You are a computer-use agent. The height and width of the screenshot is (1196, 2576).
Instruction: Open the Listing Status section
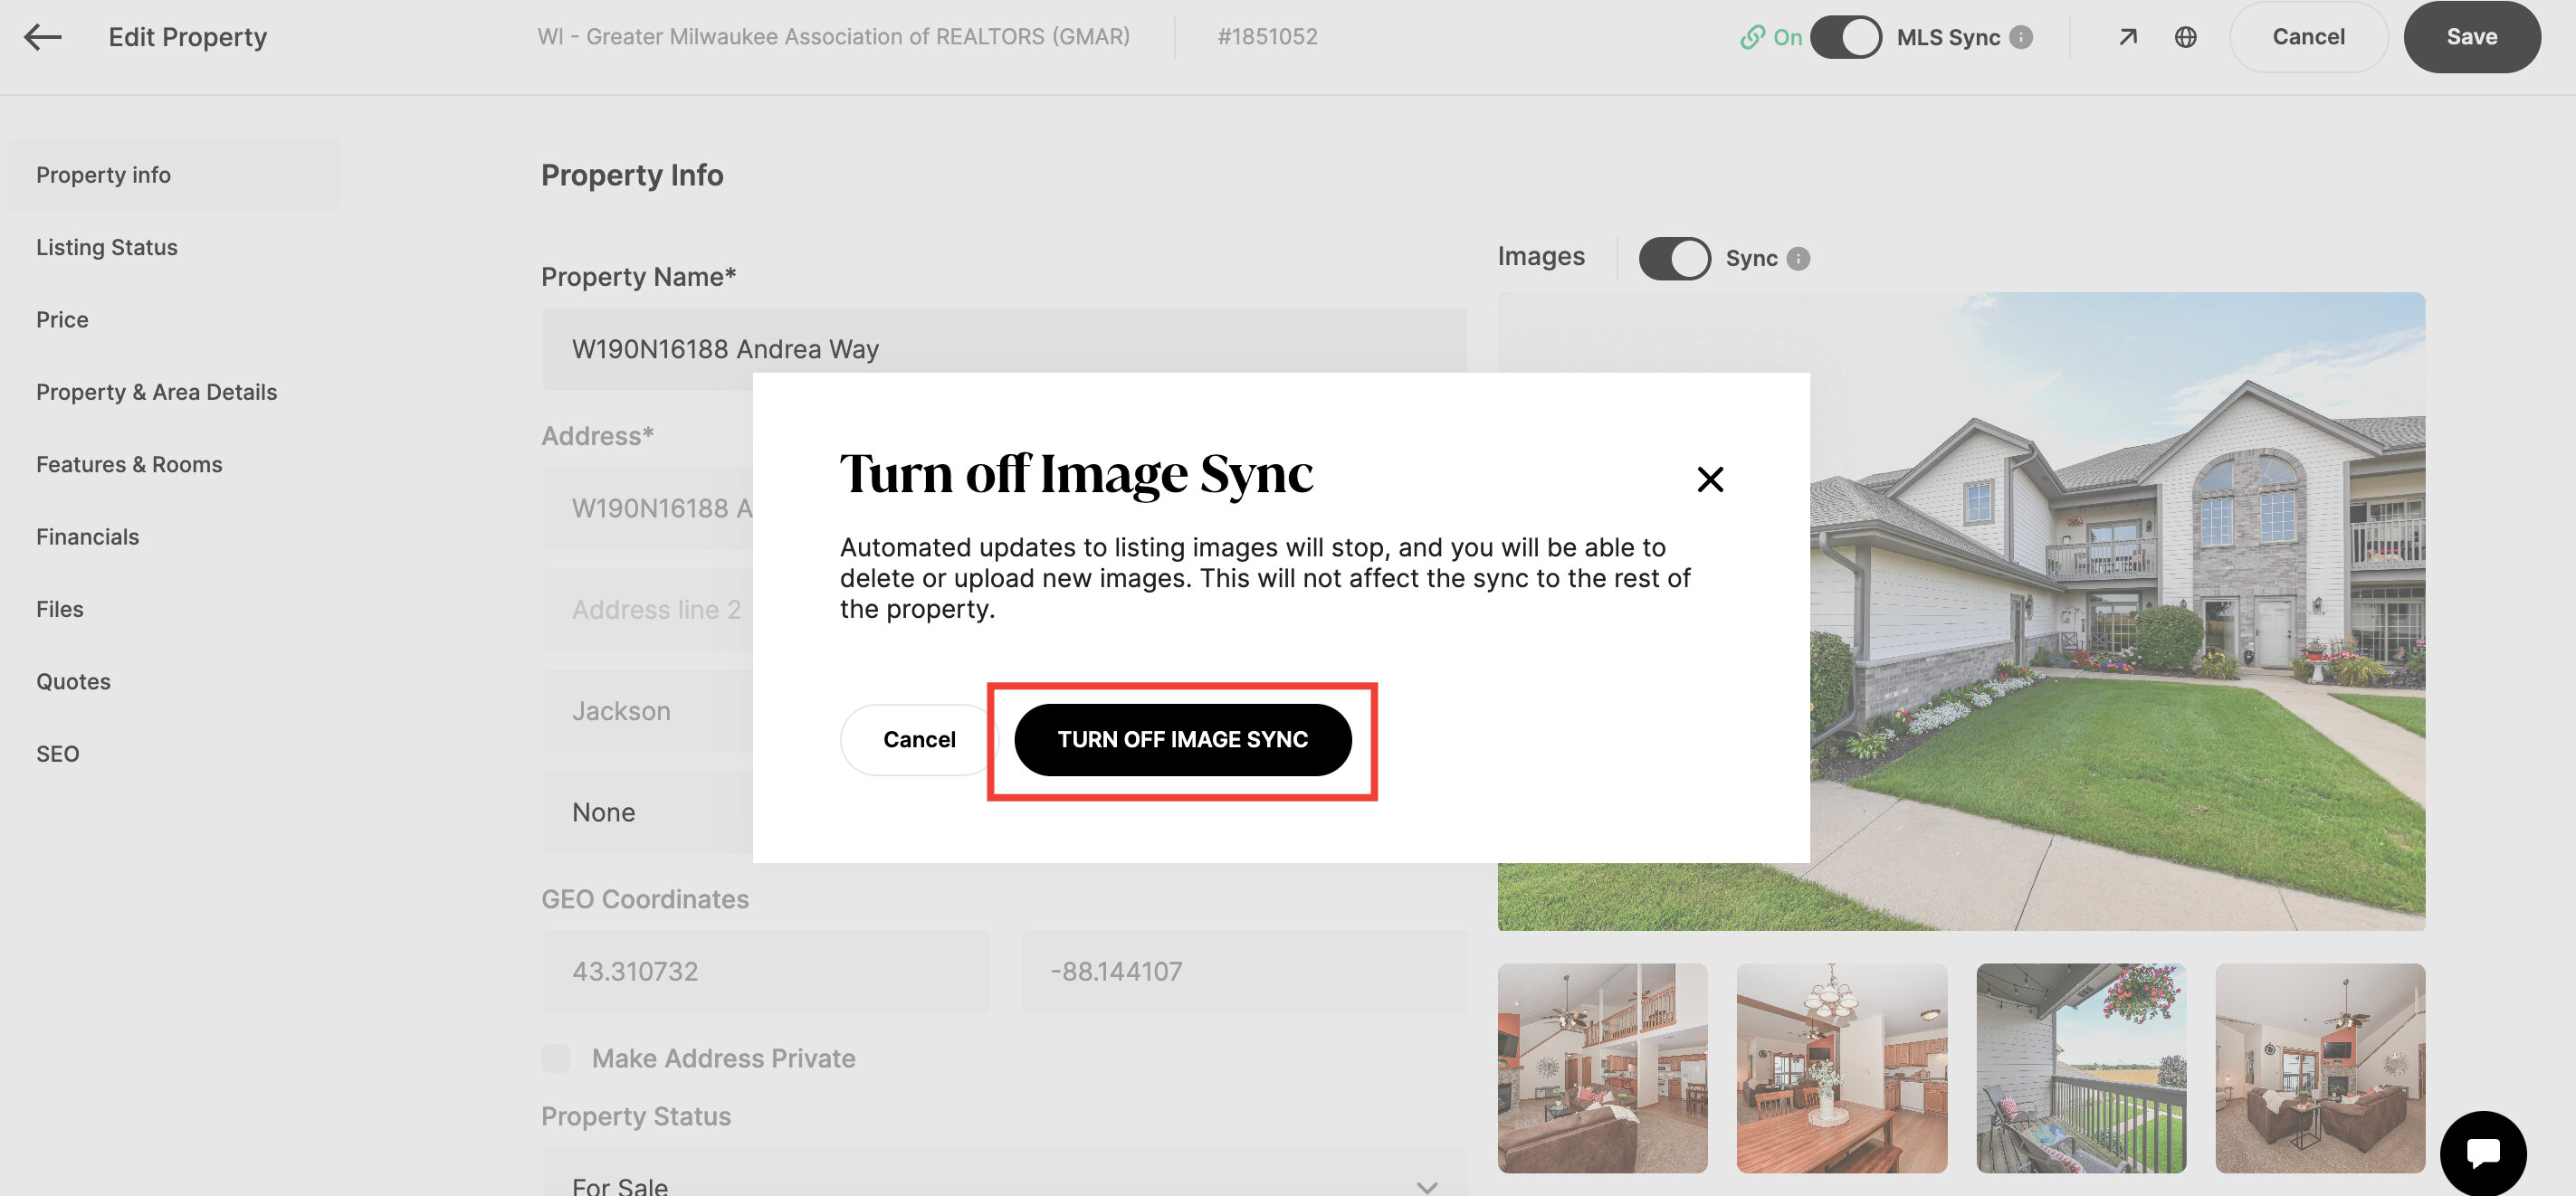[107, 247]
